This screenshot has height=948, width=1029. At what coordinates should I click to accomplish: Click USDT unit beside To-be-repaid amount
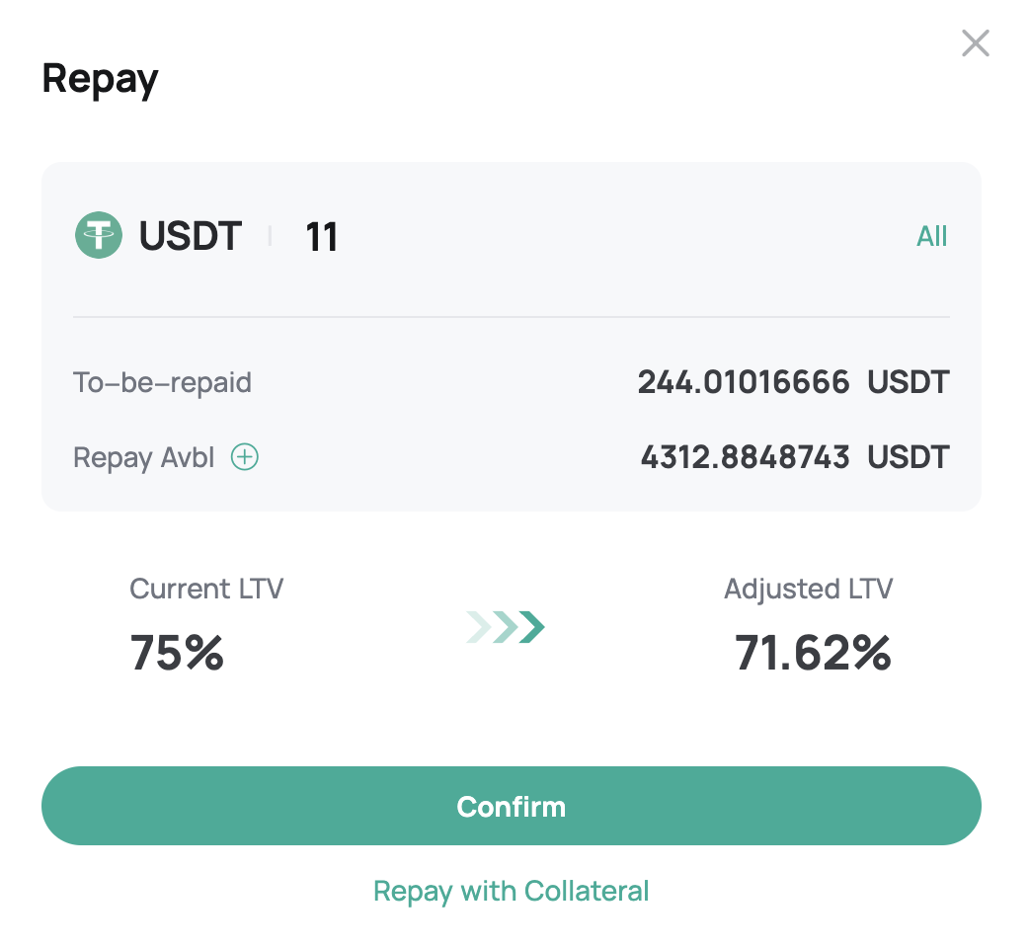(x=909, y=382)
